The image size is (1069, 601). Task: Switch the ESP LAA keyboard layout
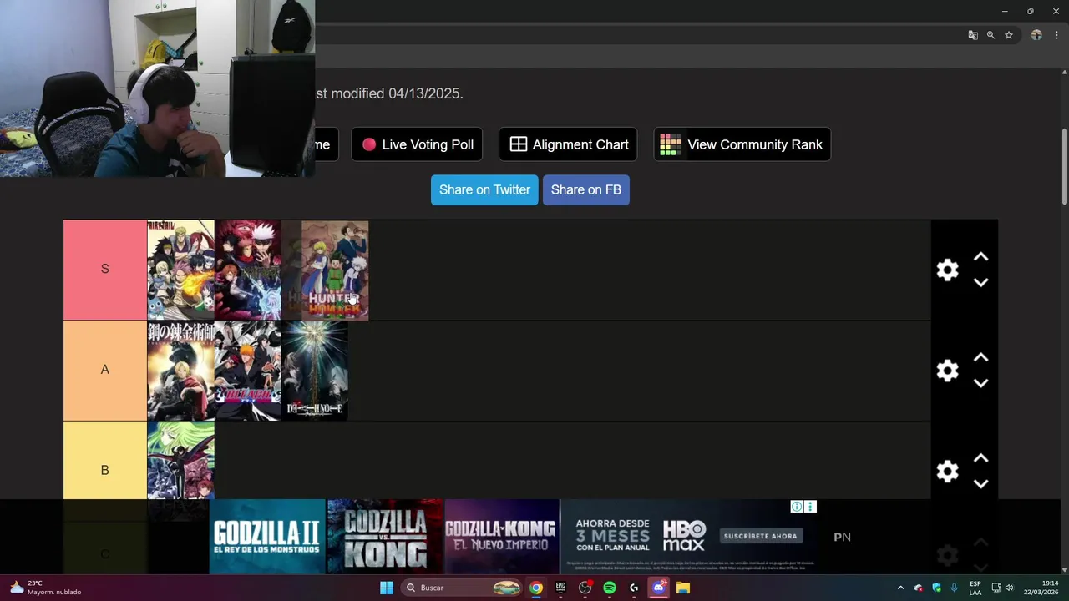click(975, 588)
